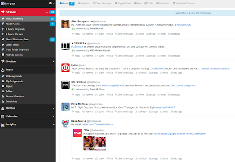Viewport: 235px width, 162px height.
Task: Open the New post composer
Action: 8,4
